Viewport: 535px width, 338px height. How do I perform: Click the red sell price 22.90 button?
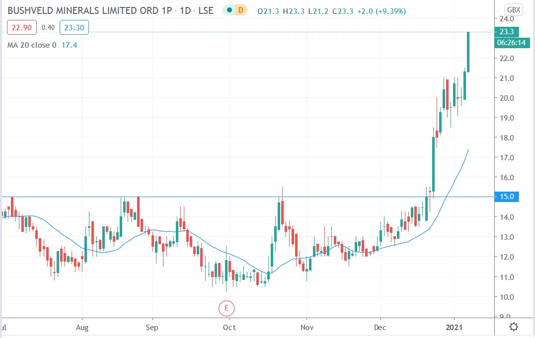[21, 28]
